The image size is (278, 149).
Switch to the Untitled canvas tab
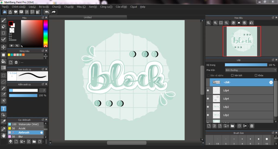point(88,17)
